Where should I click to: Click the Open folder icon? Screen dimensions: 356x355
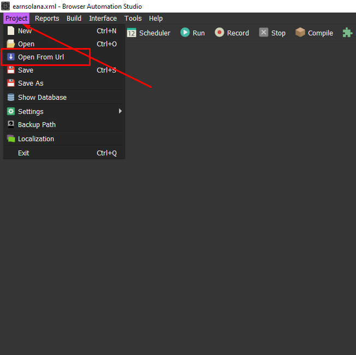(11, 44)
